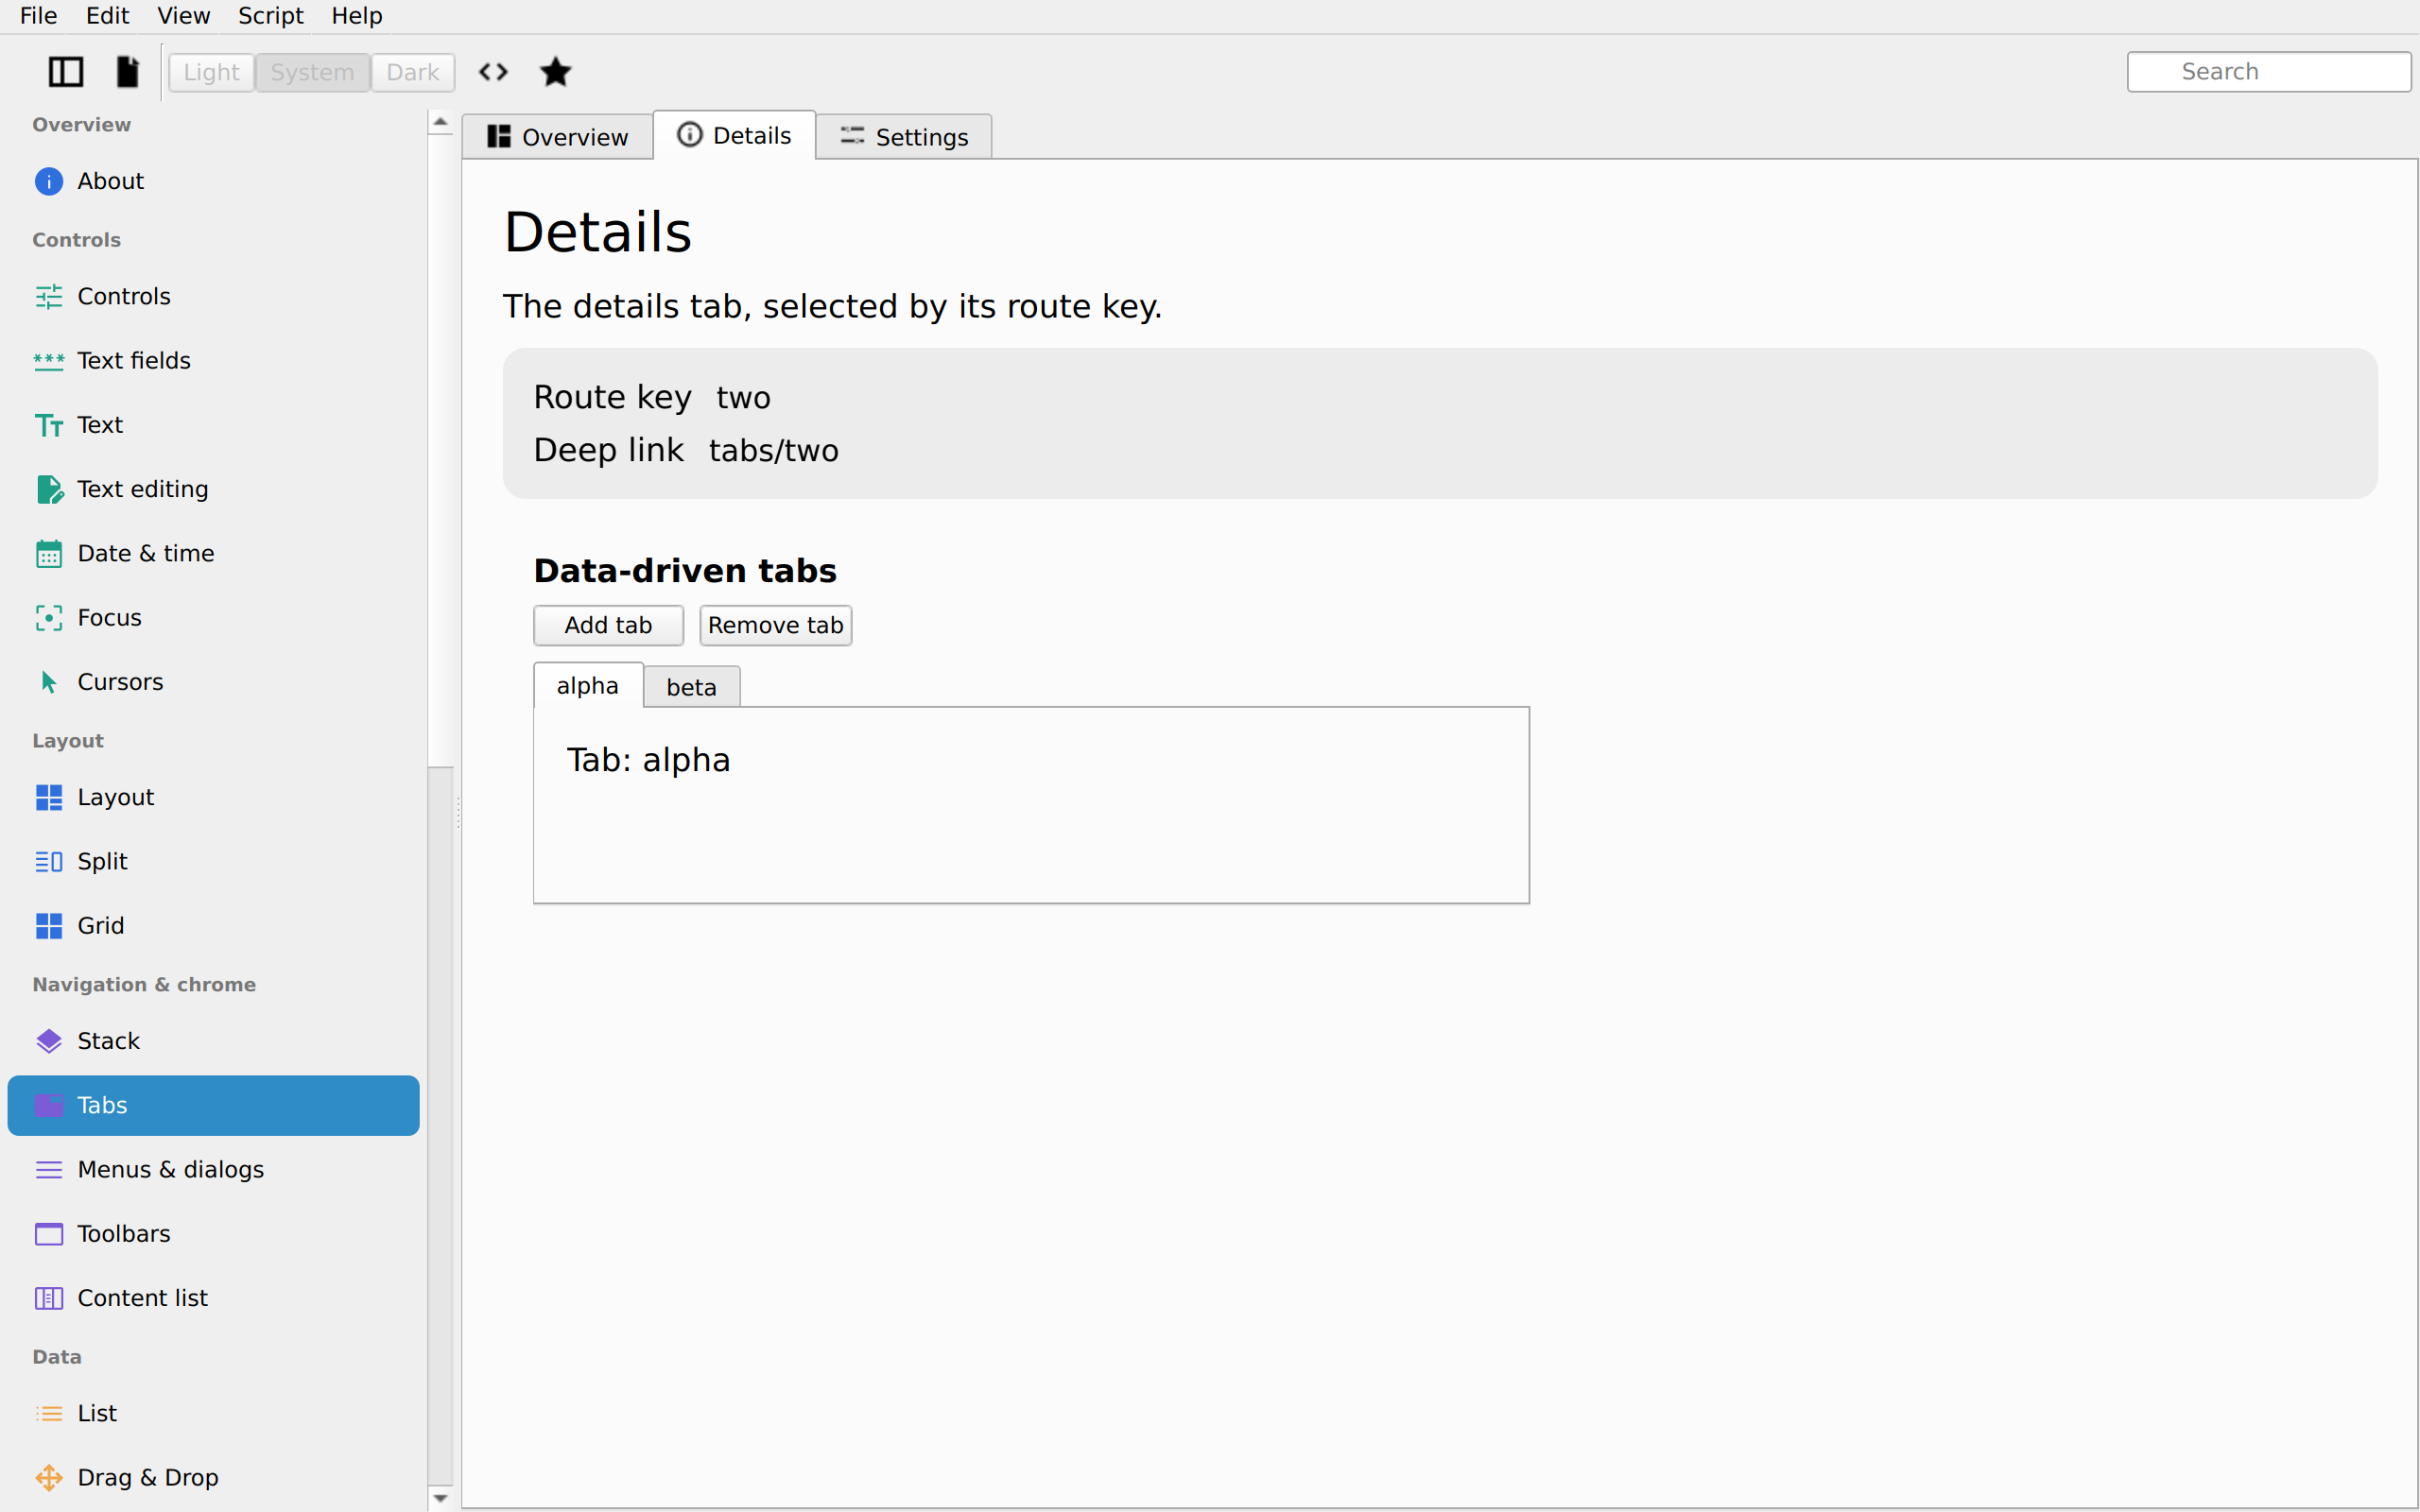Select the Tabs sidebar item

tap(213, 1105)
